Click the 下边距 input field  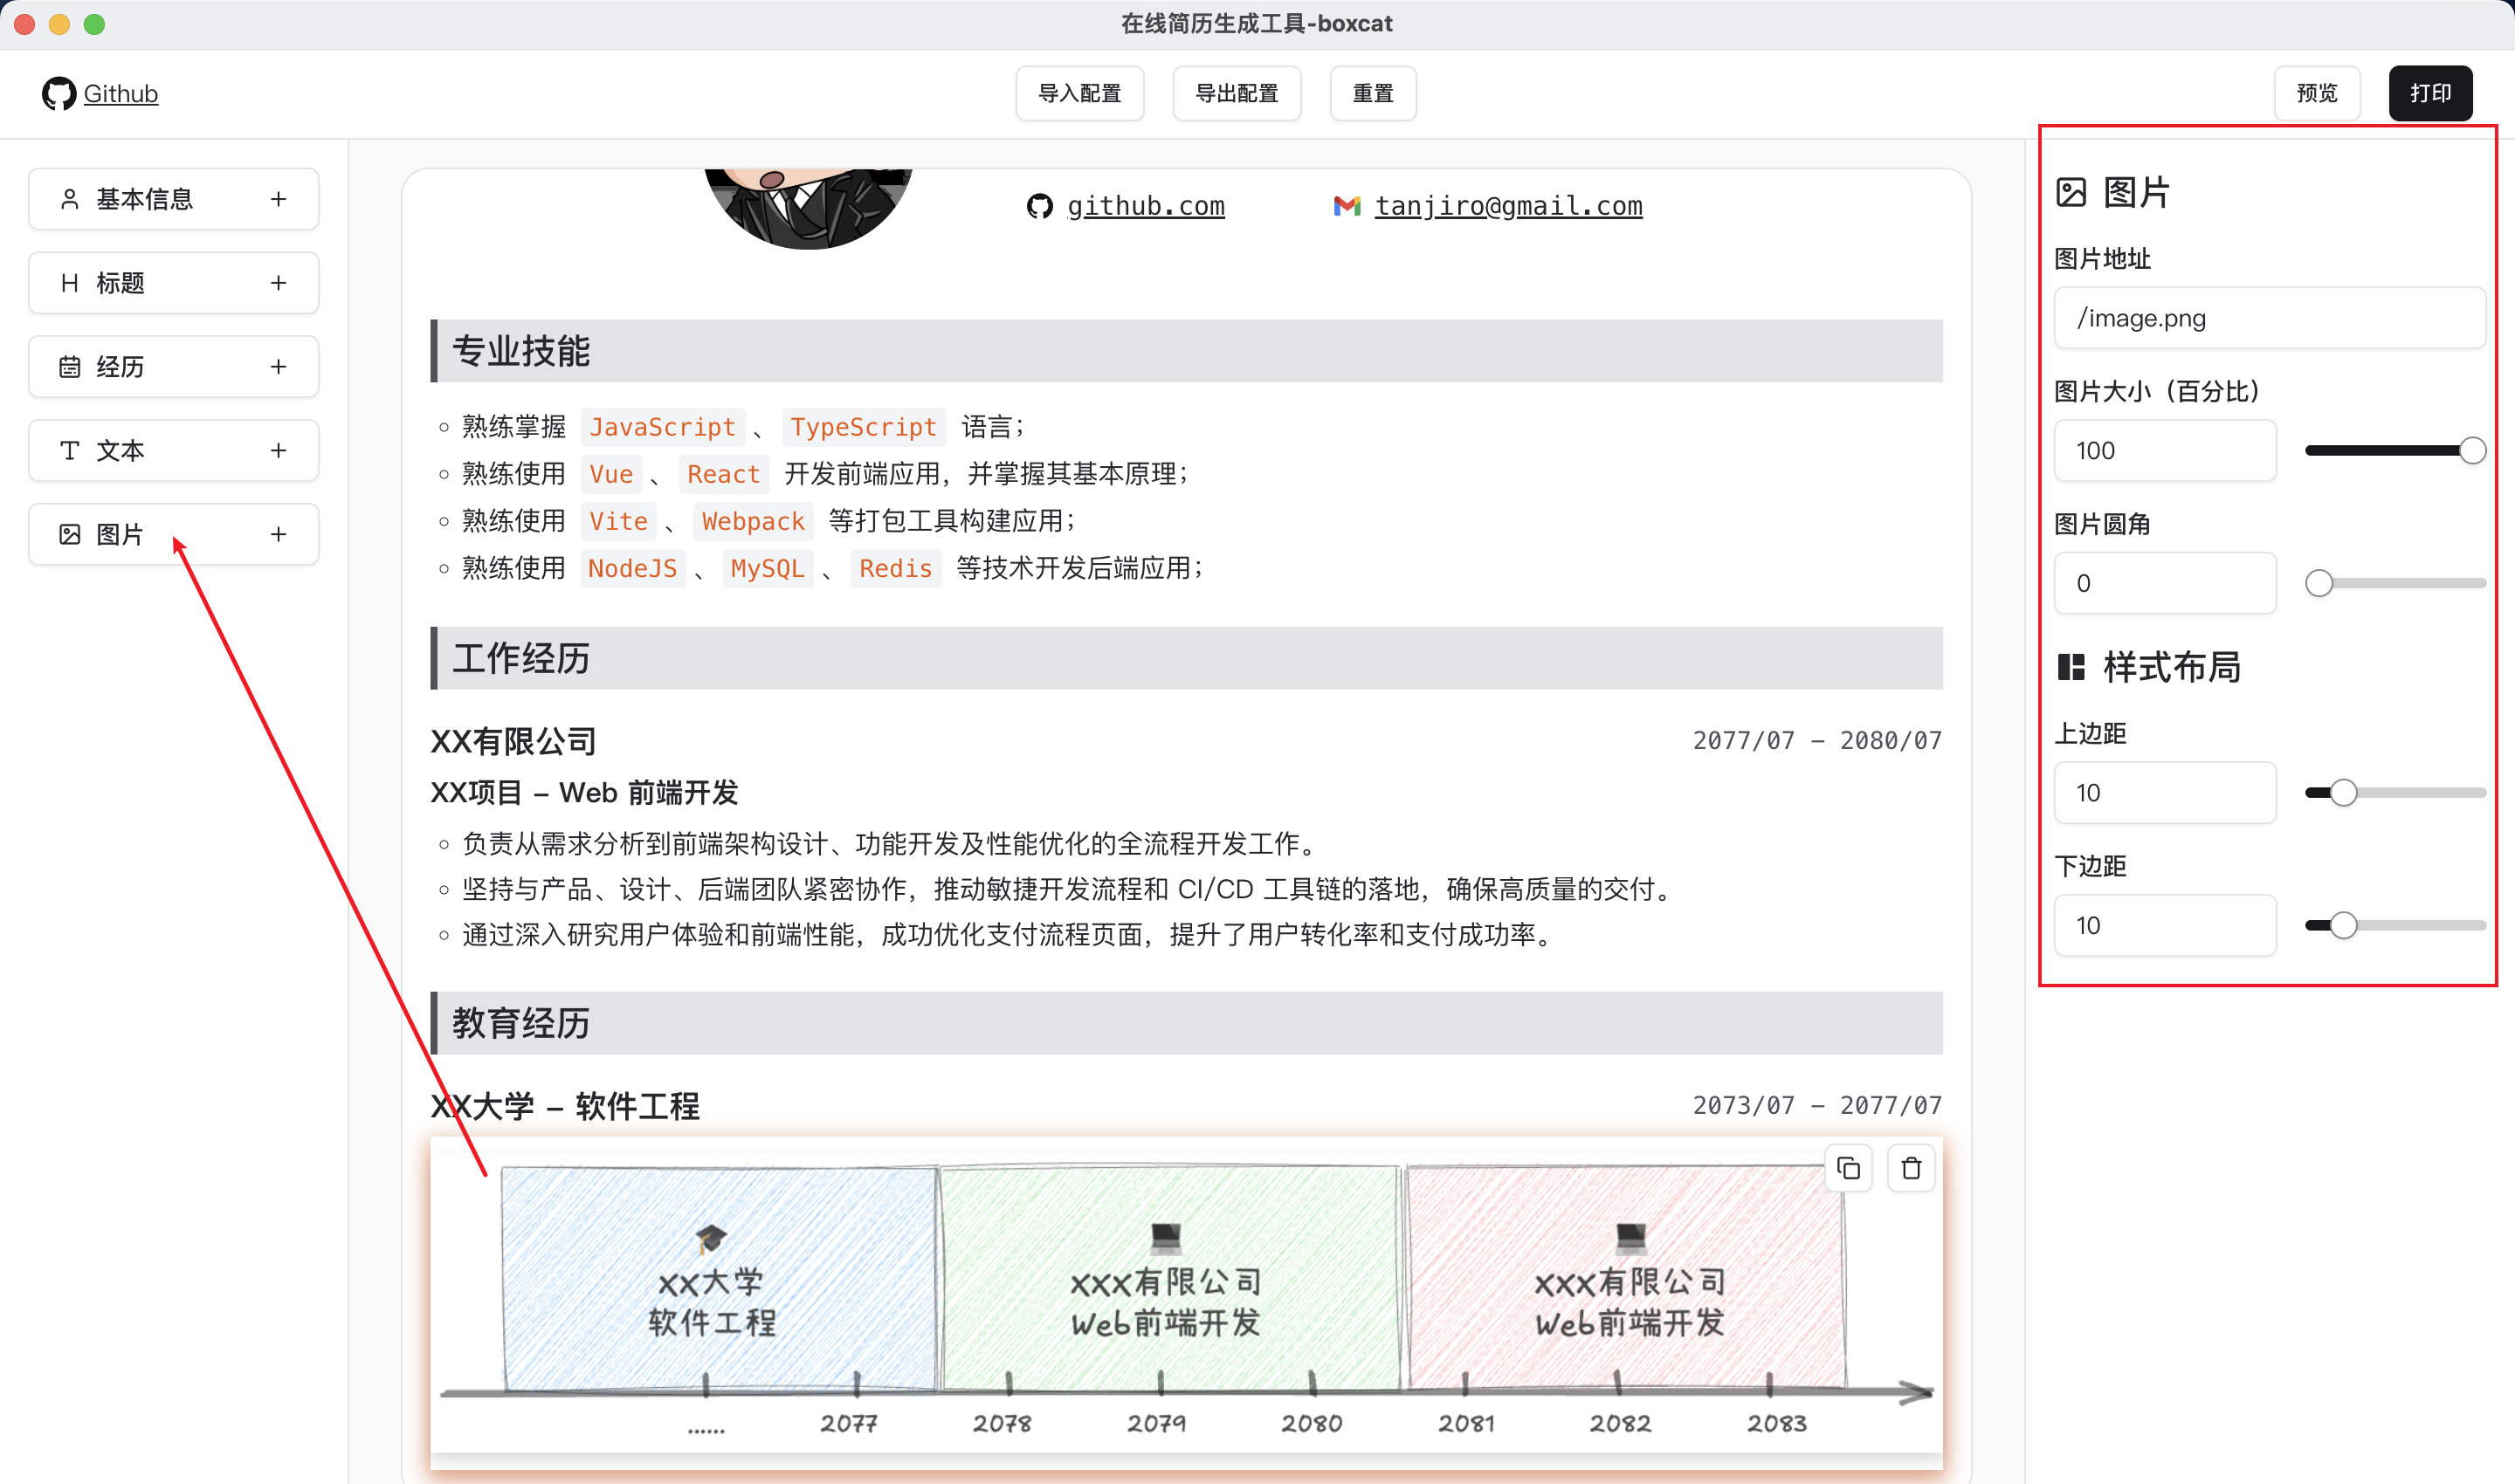tap(2165, 925)
